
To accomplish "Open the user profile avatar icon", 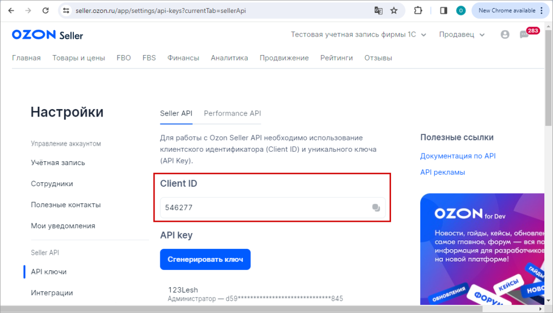I will [x=505, y=35].
